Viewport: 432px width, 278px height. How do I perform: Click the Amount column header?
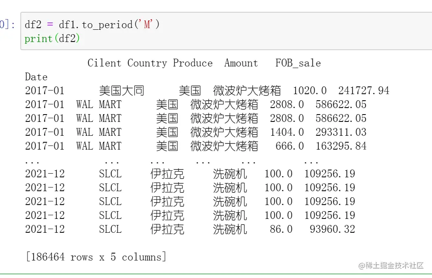(x=241, y=63)
